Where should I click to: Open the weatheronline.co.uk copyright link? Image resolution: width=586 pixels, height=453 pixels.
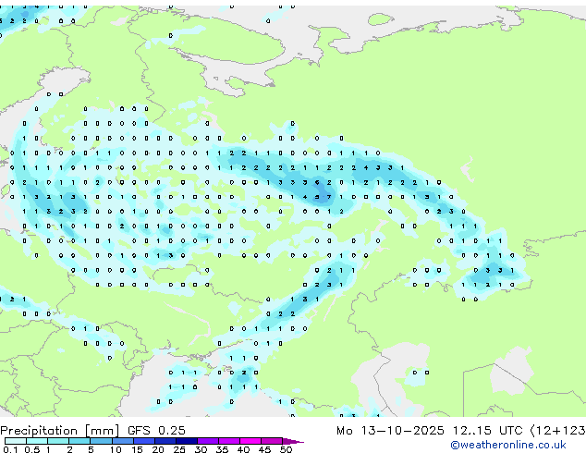pyautogui.click(x=508, y=445)
